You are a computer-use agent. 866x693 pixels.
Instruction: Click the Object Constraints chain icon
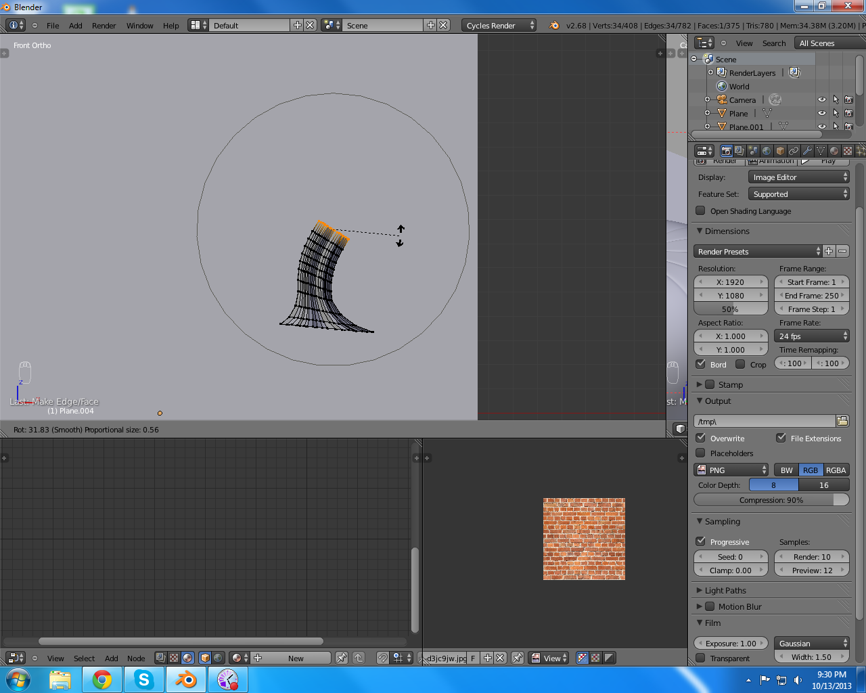click(x=794, y=151)
